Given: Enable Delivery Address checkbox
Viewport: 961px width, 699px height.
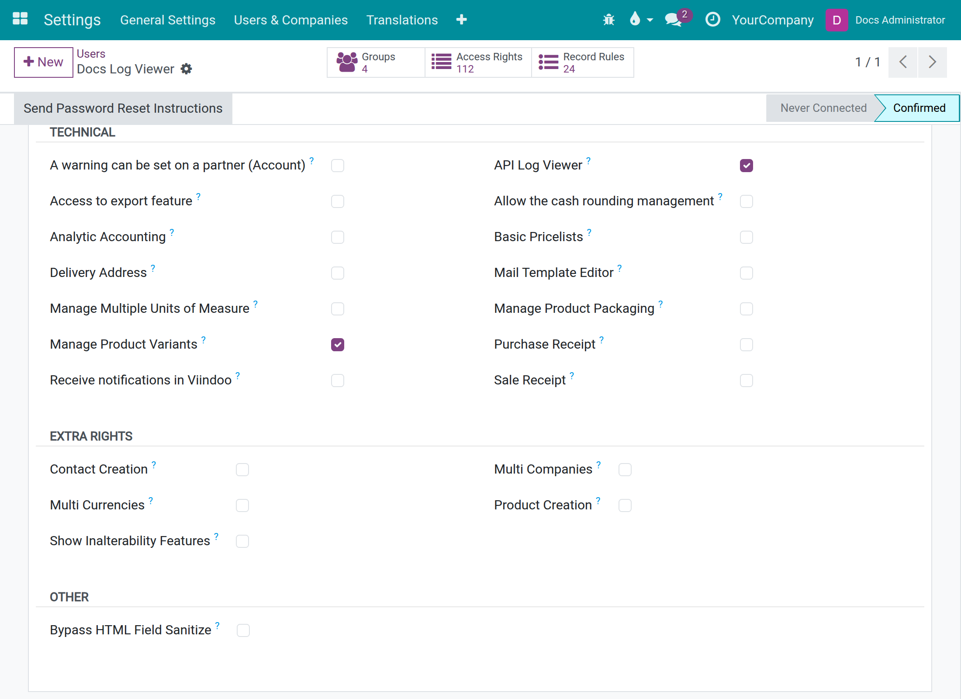Looking at the screenshot, I should 337,273.
